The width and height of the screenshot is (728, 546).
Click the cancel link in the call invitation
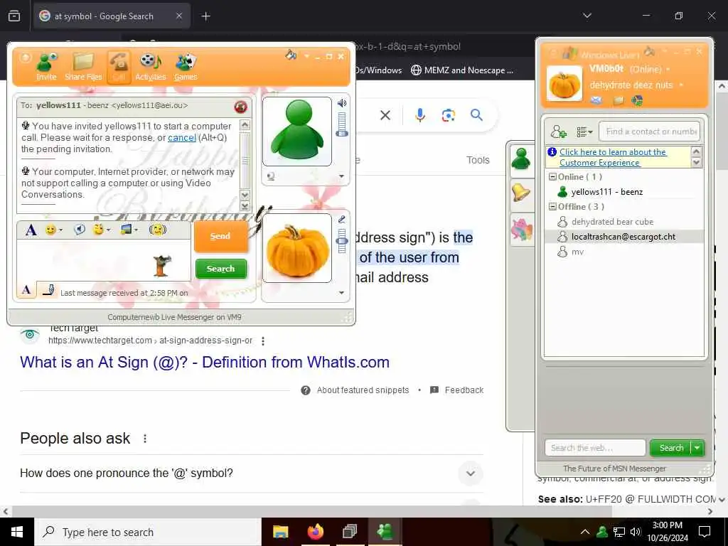click(x=181, y=137)
